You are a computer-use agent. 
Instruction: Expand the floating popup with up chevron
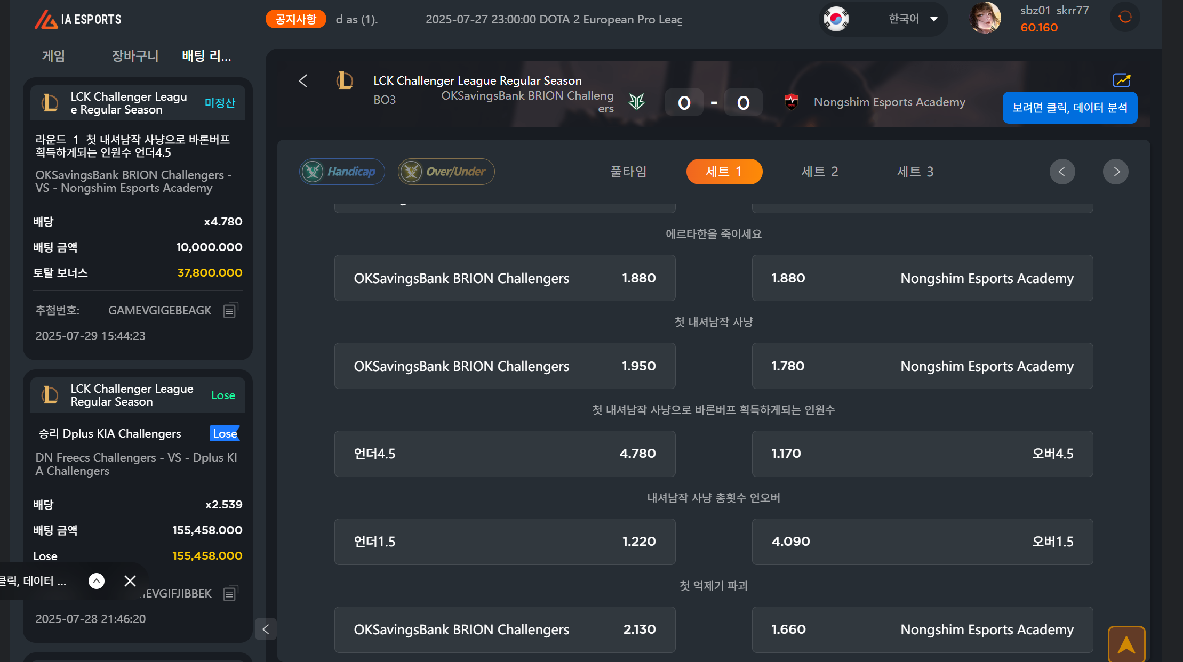pos(97,581)
